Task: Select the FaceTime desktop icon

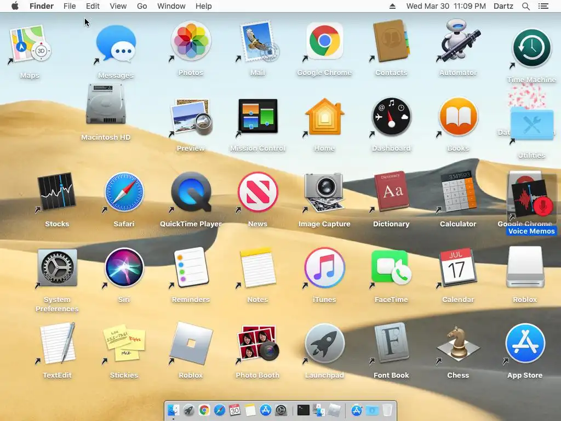Action: (x=391, y=268)
